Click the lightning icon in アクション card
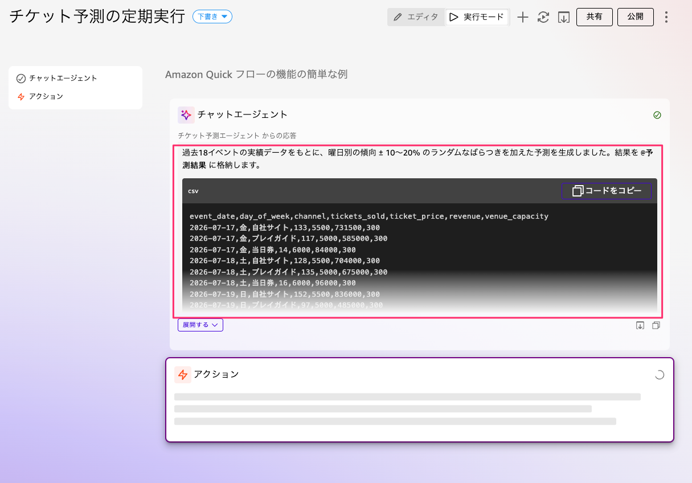692x483 pixels. [183, 375]
